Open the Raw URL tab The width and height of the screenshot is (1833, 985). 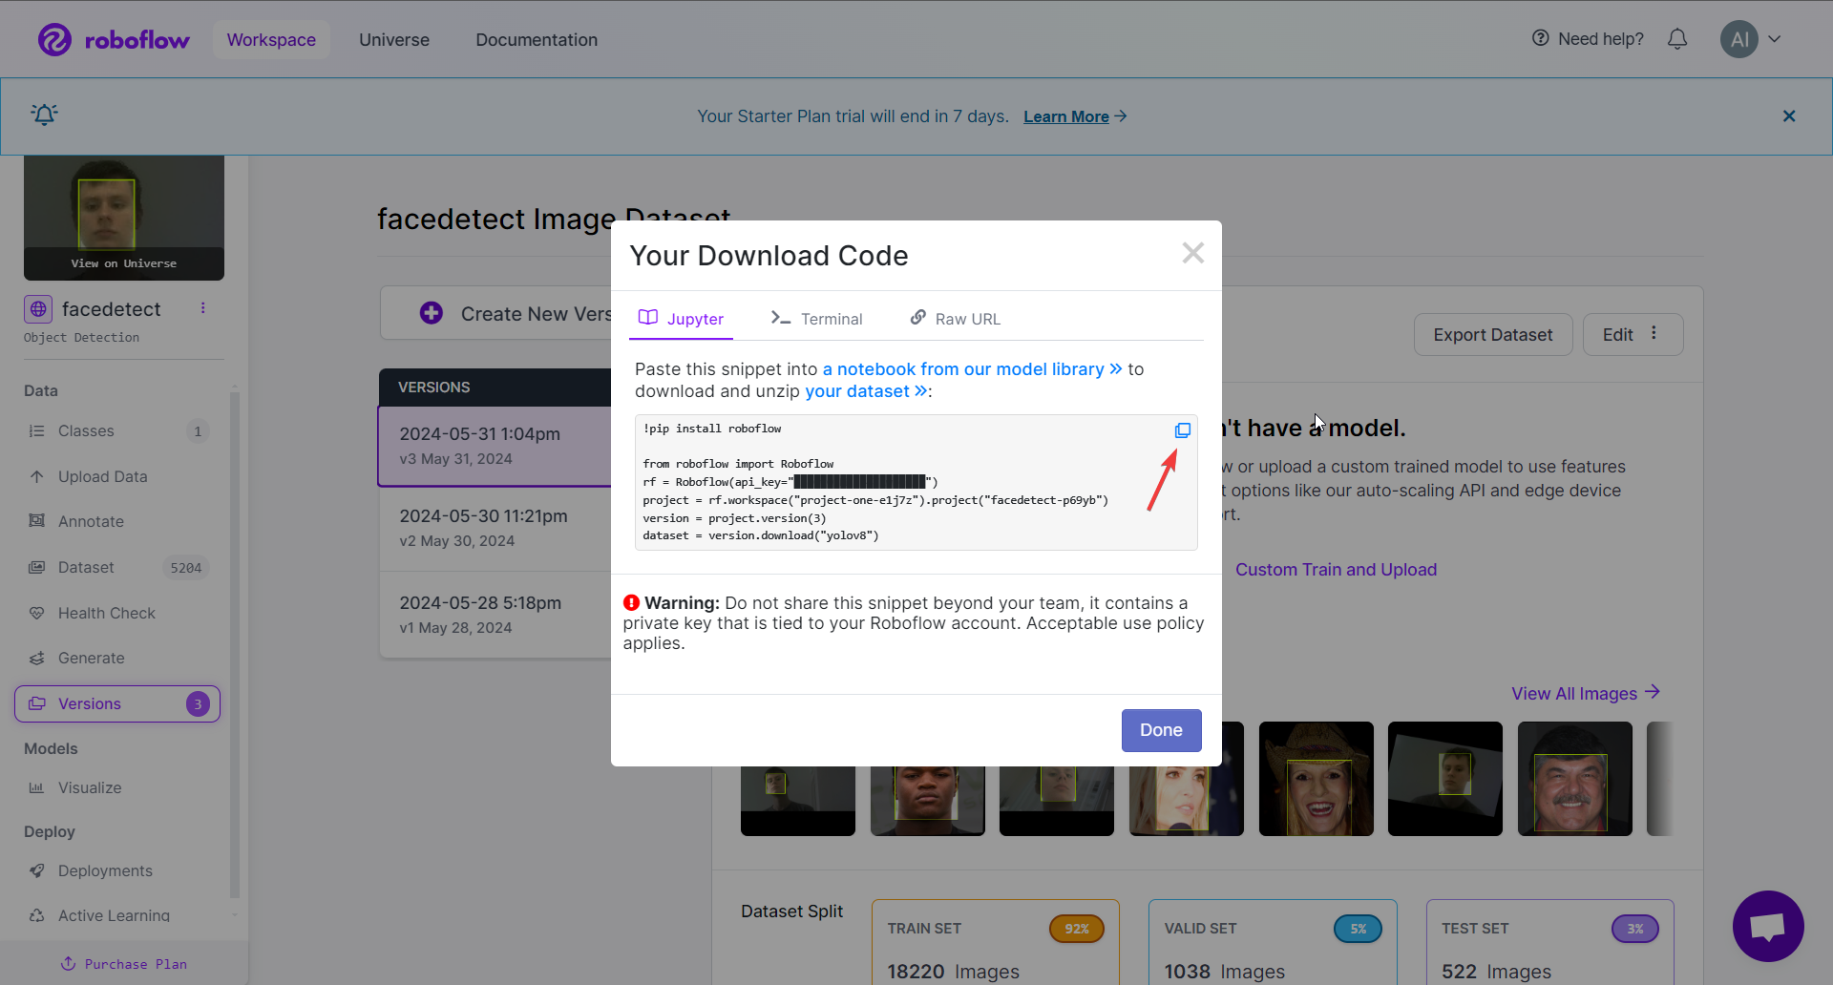tap(956, 319)
